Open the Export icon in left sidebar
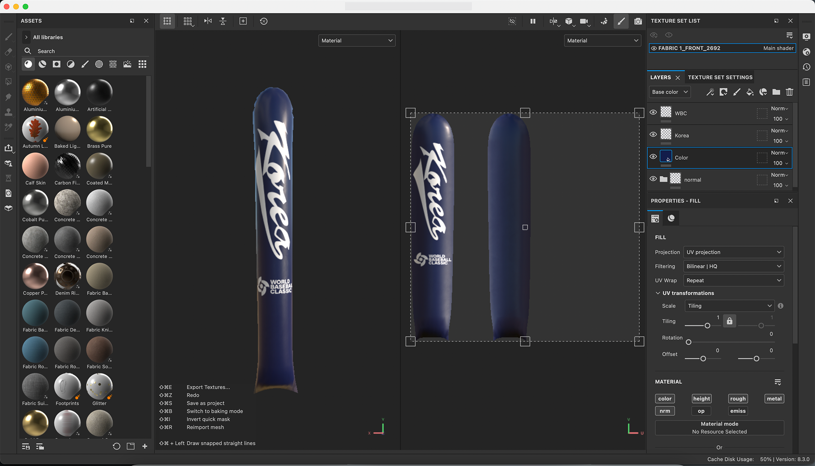Image resolution: width=815 pixels, height=466 pixels. tap(8, 148)
